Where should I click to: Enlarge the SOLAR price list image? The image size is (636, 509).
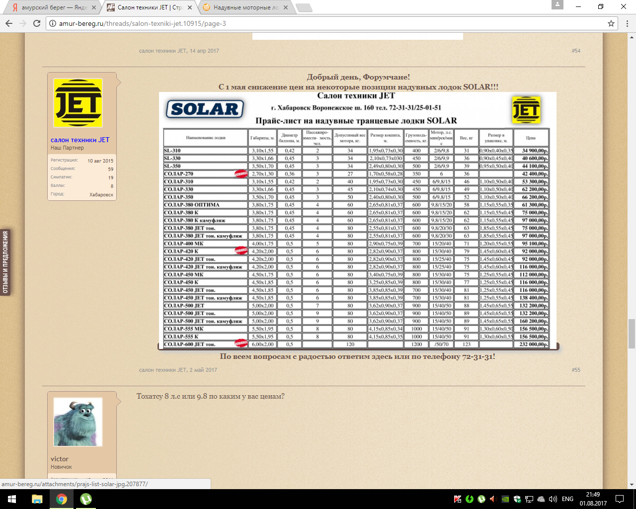(x=357, y=221)
